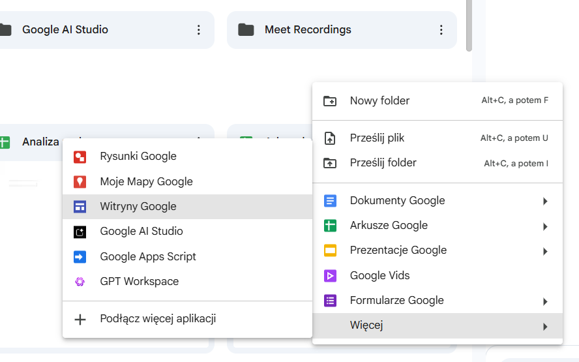Click the vertical scrollbar beside the folders
Image resolution: width=579 pixels, height=362 pixels.
pos(469,25)
